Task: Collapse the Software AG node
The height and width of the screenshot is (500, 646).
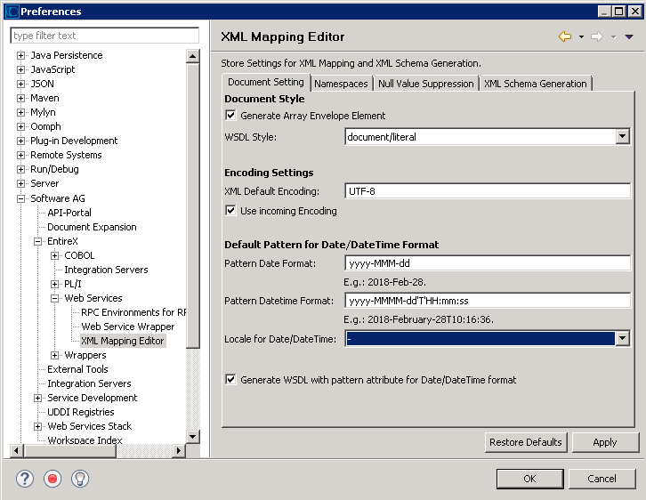Action: [20, 198]
